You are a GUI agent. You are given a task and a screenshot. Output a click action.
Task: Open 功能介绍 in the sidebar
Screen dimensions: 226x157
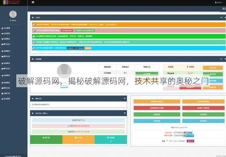coord(6,94)
